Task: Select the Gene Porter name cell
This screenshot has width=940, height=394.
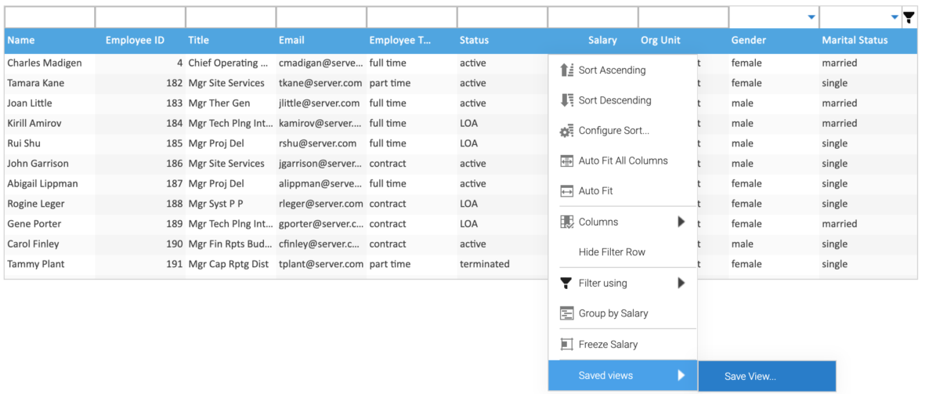Action: pos(49,224)
